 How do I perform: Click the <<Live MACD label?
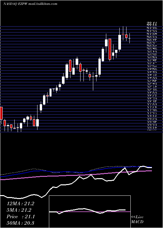137,219
